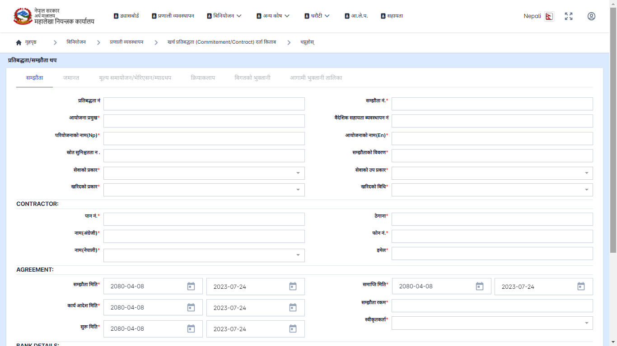
Task: Open calendar for सुरू मिति English date
Action: tap(293, 329)
